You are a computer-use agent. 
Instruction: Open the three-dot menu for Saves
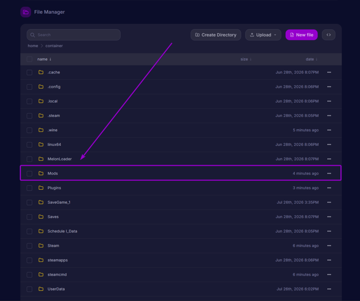click(x=329, y=217)
